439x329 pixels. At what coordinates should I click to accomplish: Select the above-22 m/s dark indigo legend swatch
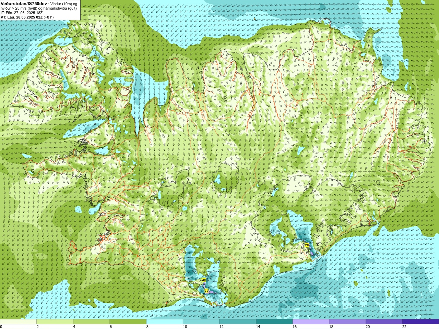(x=420, y=322)
